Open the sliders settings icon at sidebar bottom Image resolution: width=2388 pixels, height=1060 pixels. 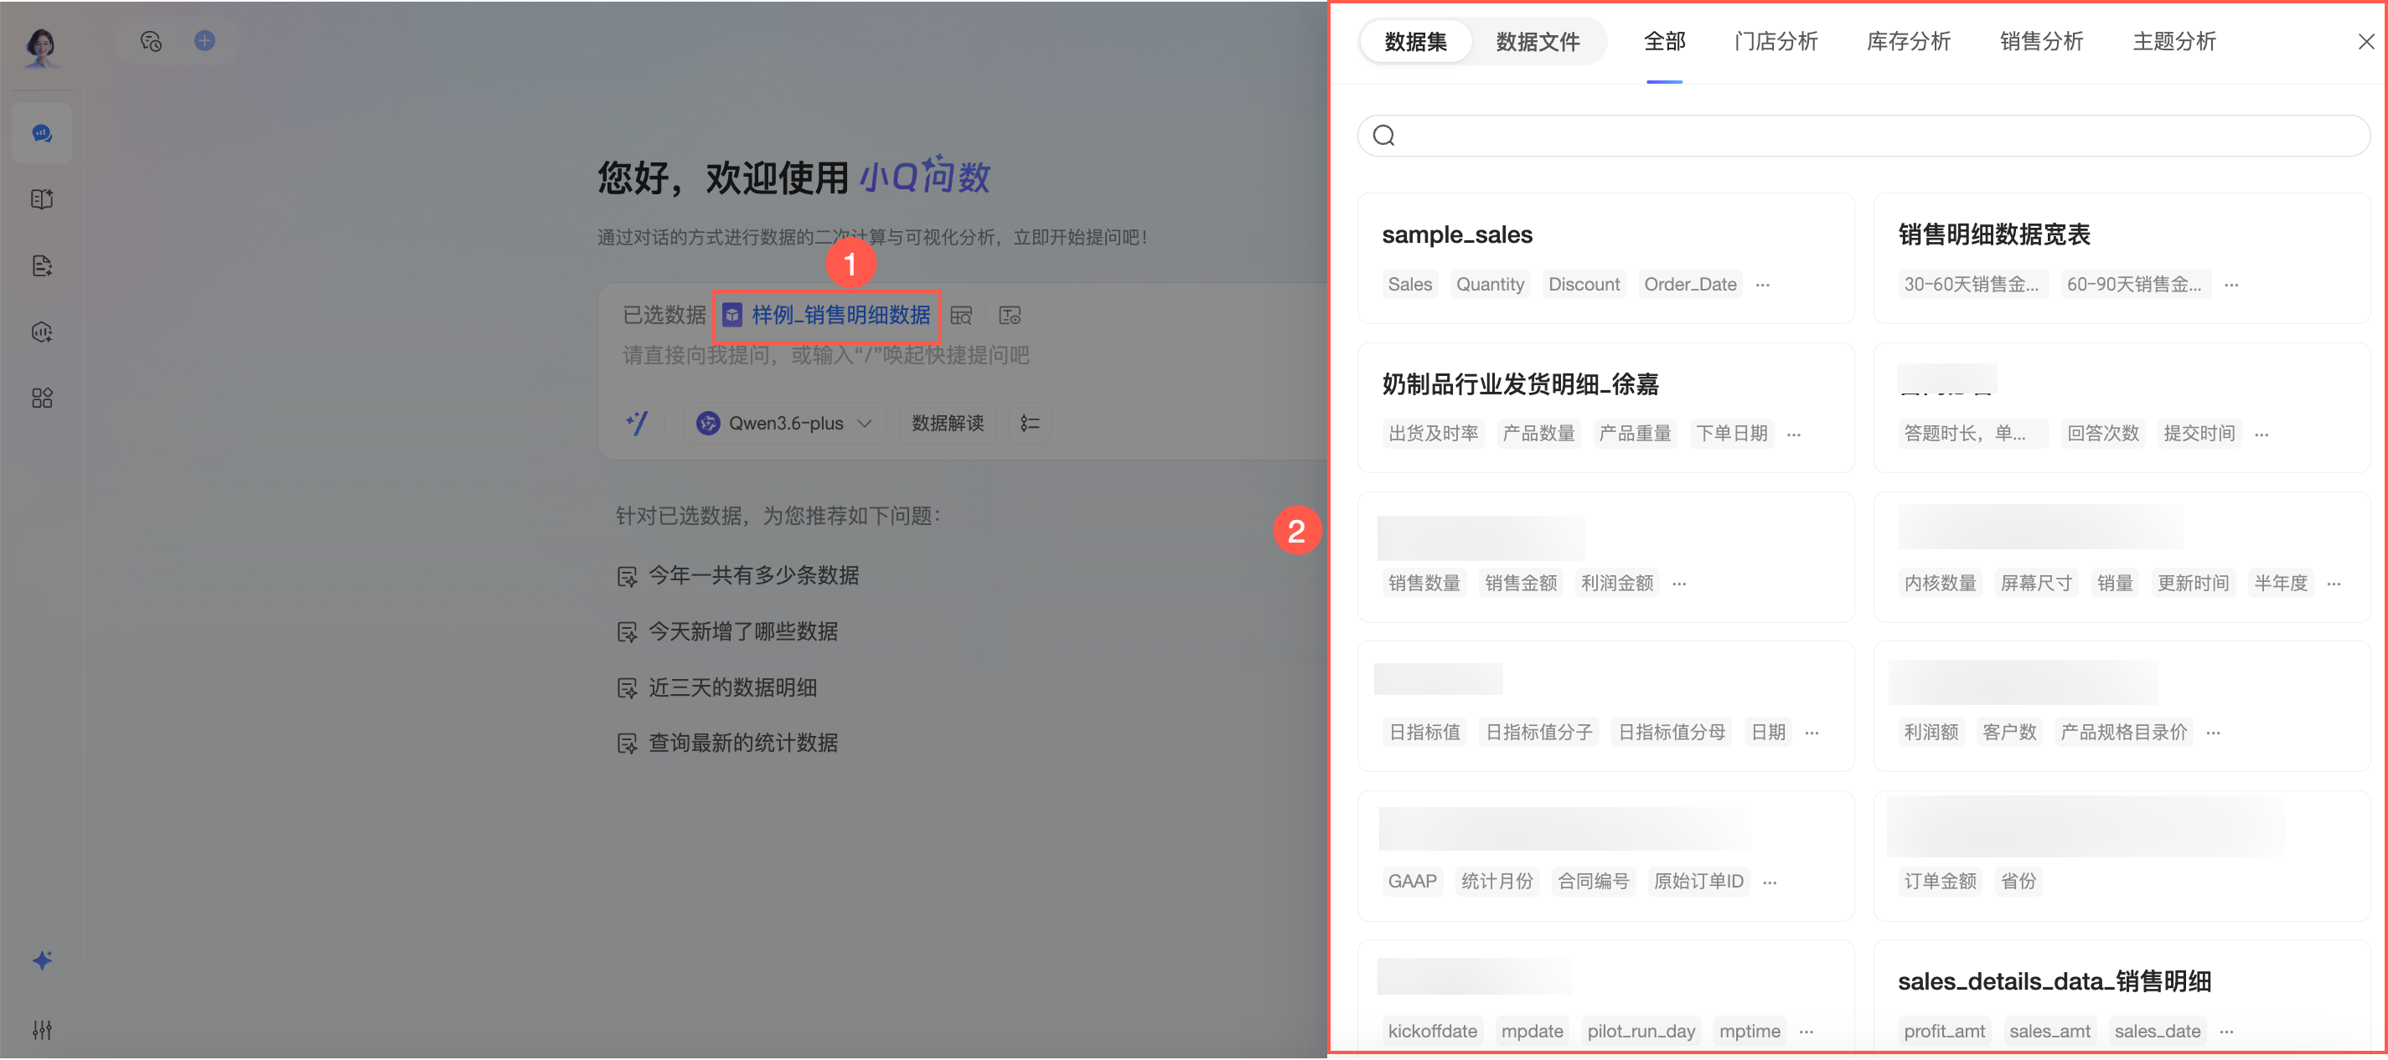pyautogui.click(x=42, y=1031)
